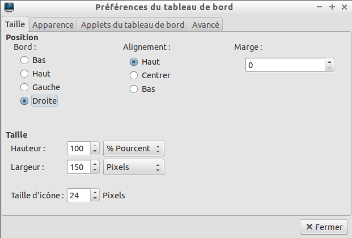Screen dimensions: 352x238
Task: Click the panel icon in the title bar
Action: click(9, 7)
